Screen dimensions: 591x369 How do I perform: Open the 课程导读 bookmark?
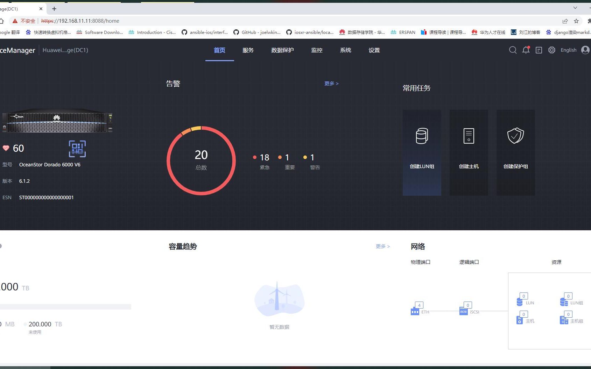point(443,32)
